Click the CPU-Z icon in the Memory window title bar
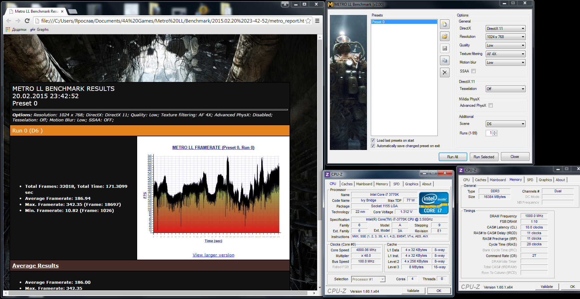Viewport: 580px width, 299px height. click(461, 170)
